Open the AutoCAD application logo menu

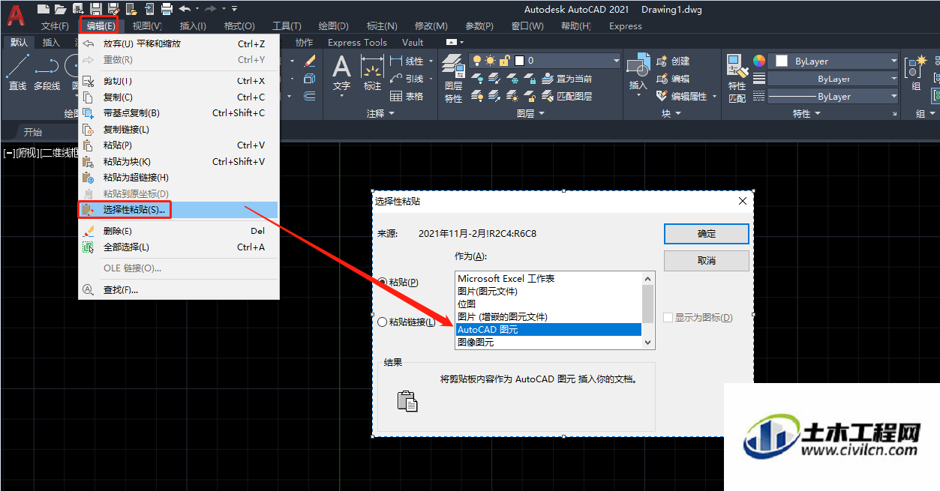(16, 16)
